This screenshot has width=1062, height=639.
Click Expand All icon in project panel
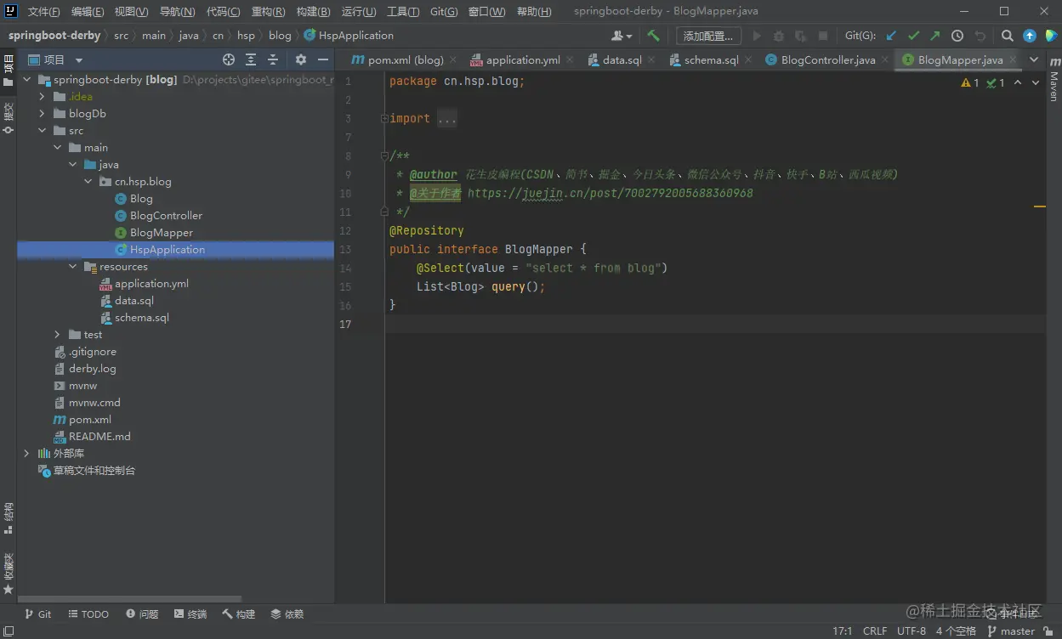pyautogui.click(x=251, y=59)
